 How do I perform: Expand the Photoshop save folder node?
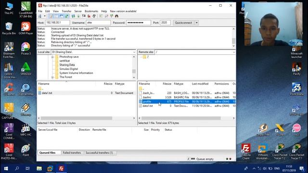tap(52, 57)
